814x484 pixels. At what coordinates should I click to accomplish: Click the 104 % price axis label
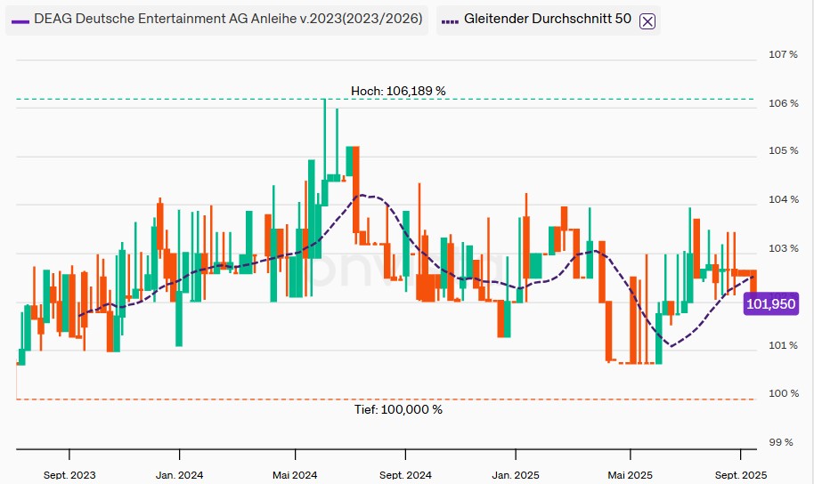point(784,199)
